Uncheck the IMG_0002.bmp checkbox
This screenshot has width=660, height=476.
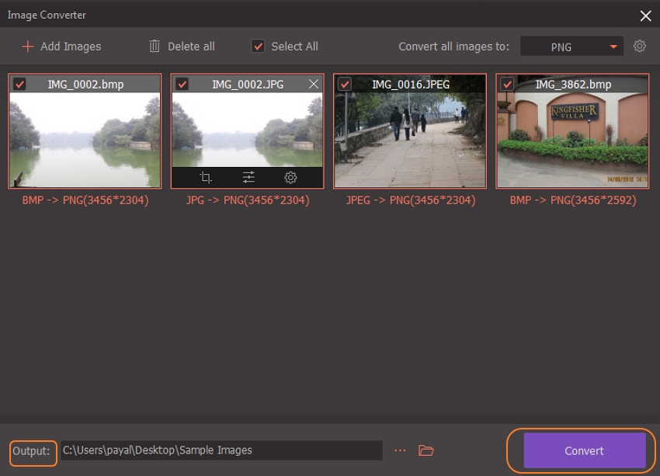coord(19,84)
